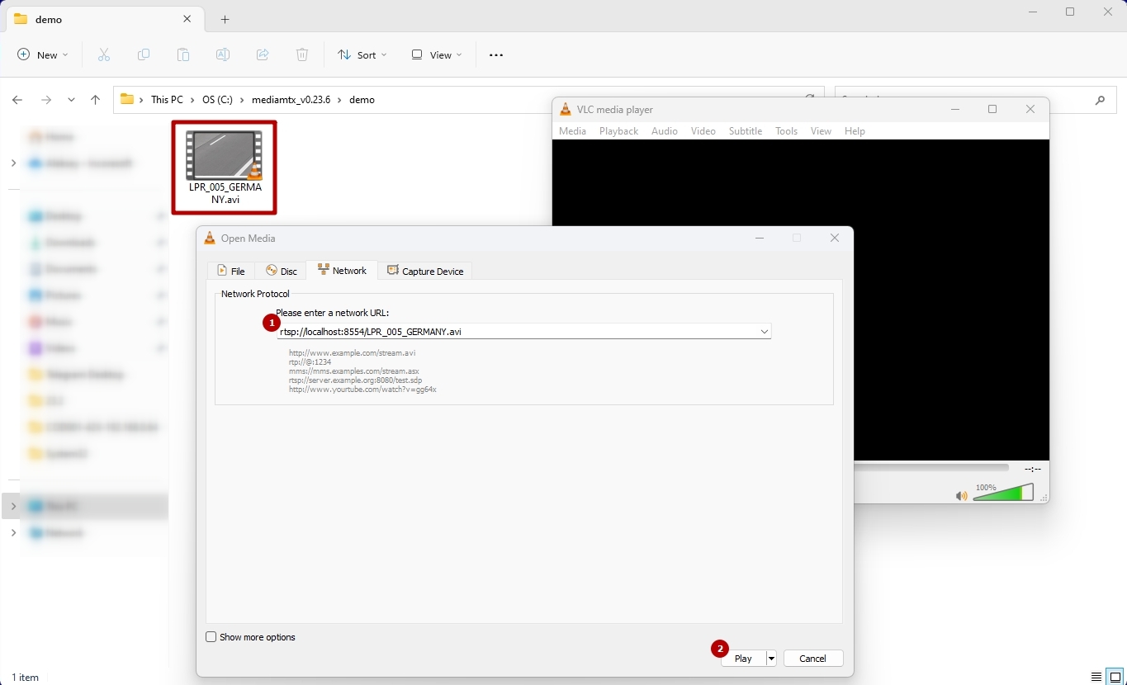The image size is (1127, 685).
Task: Switch to the Capture Device tab
Action: tap(425, 271)
